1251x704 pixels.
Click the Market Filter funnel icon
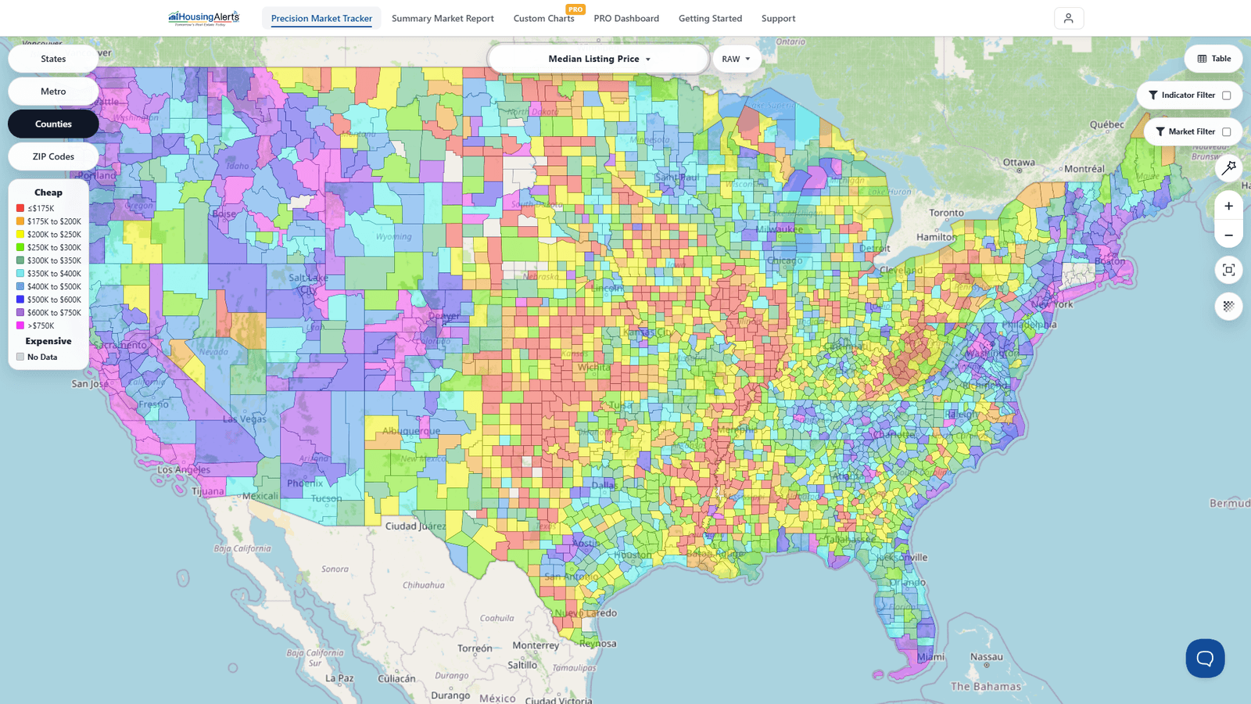pos(1160,132)
